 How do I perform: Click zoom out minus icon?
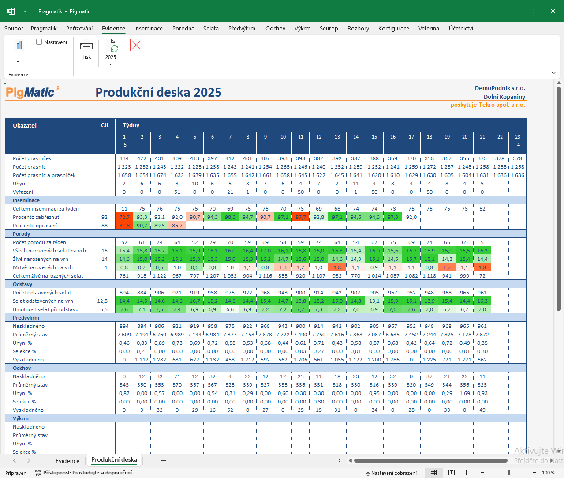tap(482, 473)
